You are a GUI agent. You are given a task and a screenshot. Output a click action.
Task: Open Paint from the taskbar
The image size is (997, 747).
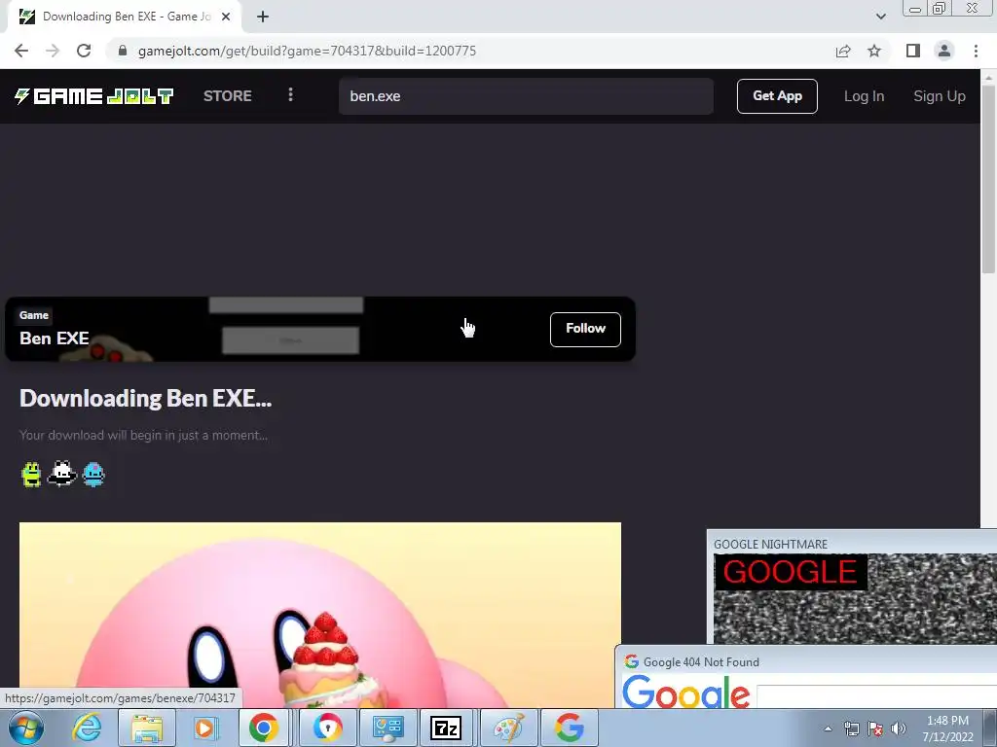[x=508, y=728]
